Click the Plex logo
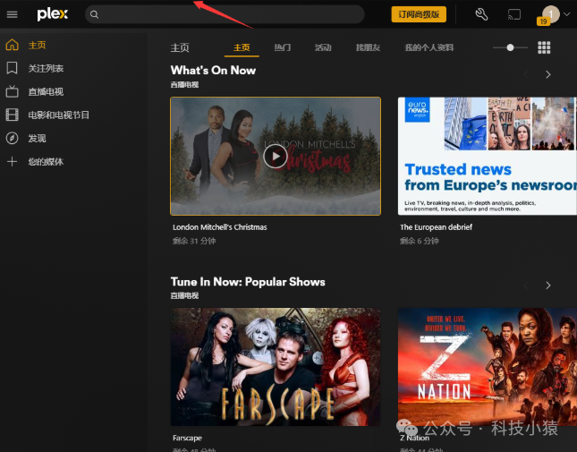The image size is (577, 452). 53,14
